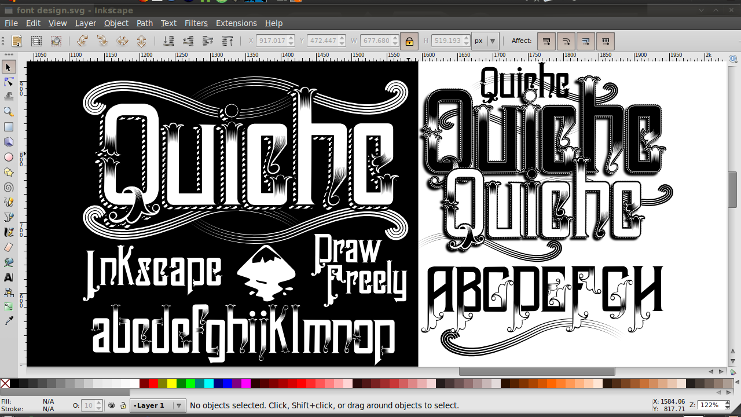
Task: Open the Path menu
Action: coord(145,23)
